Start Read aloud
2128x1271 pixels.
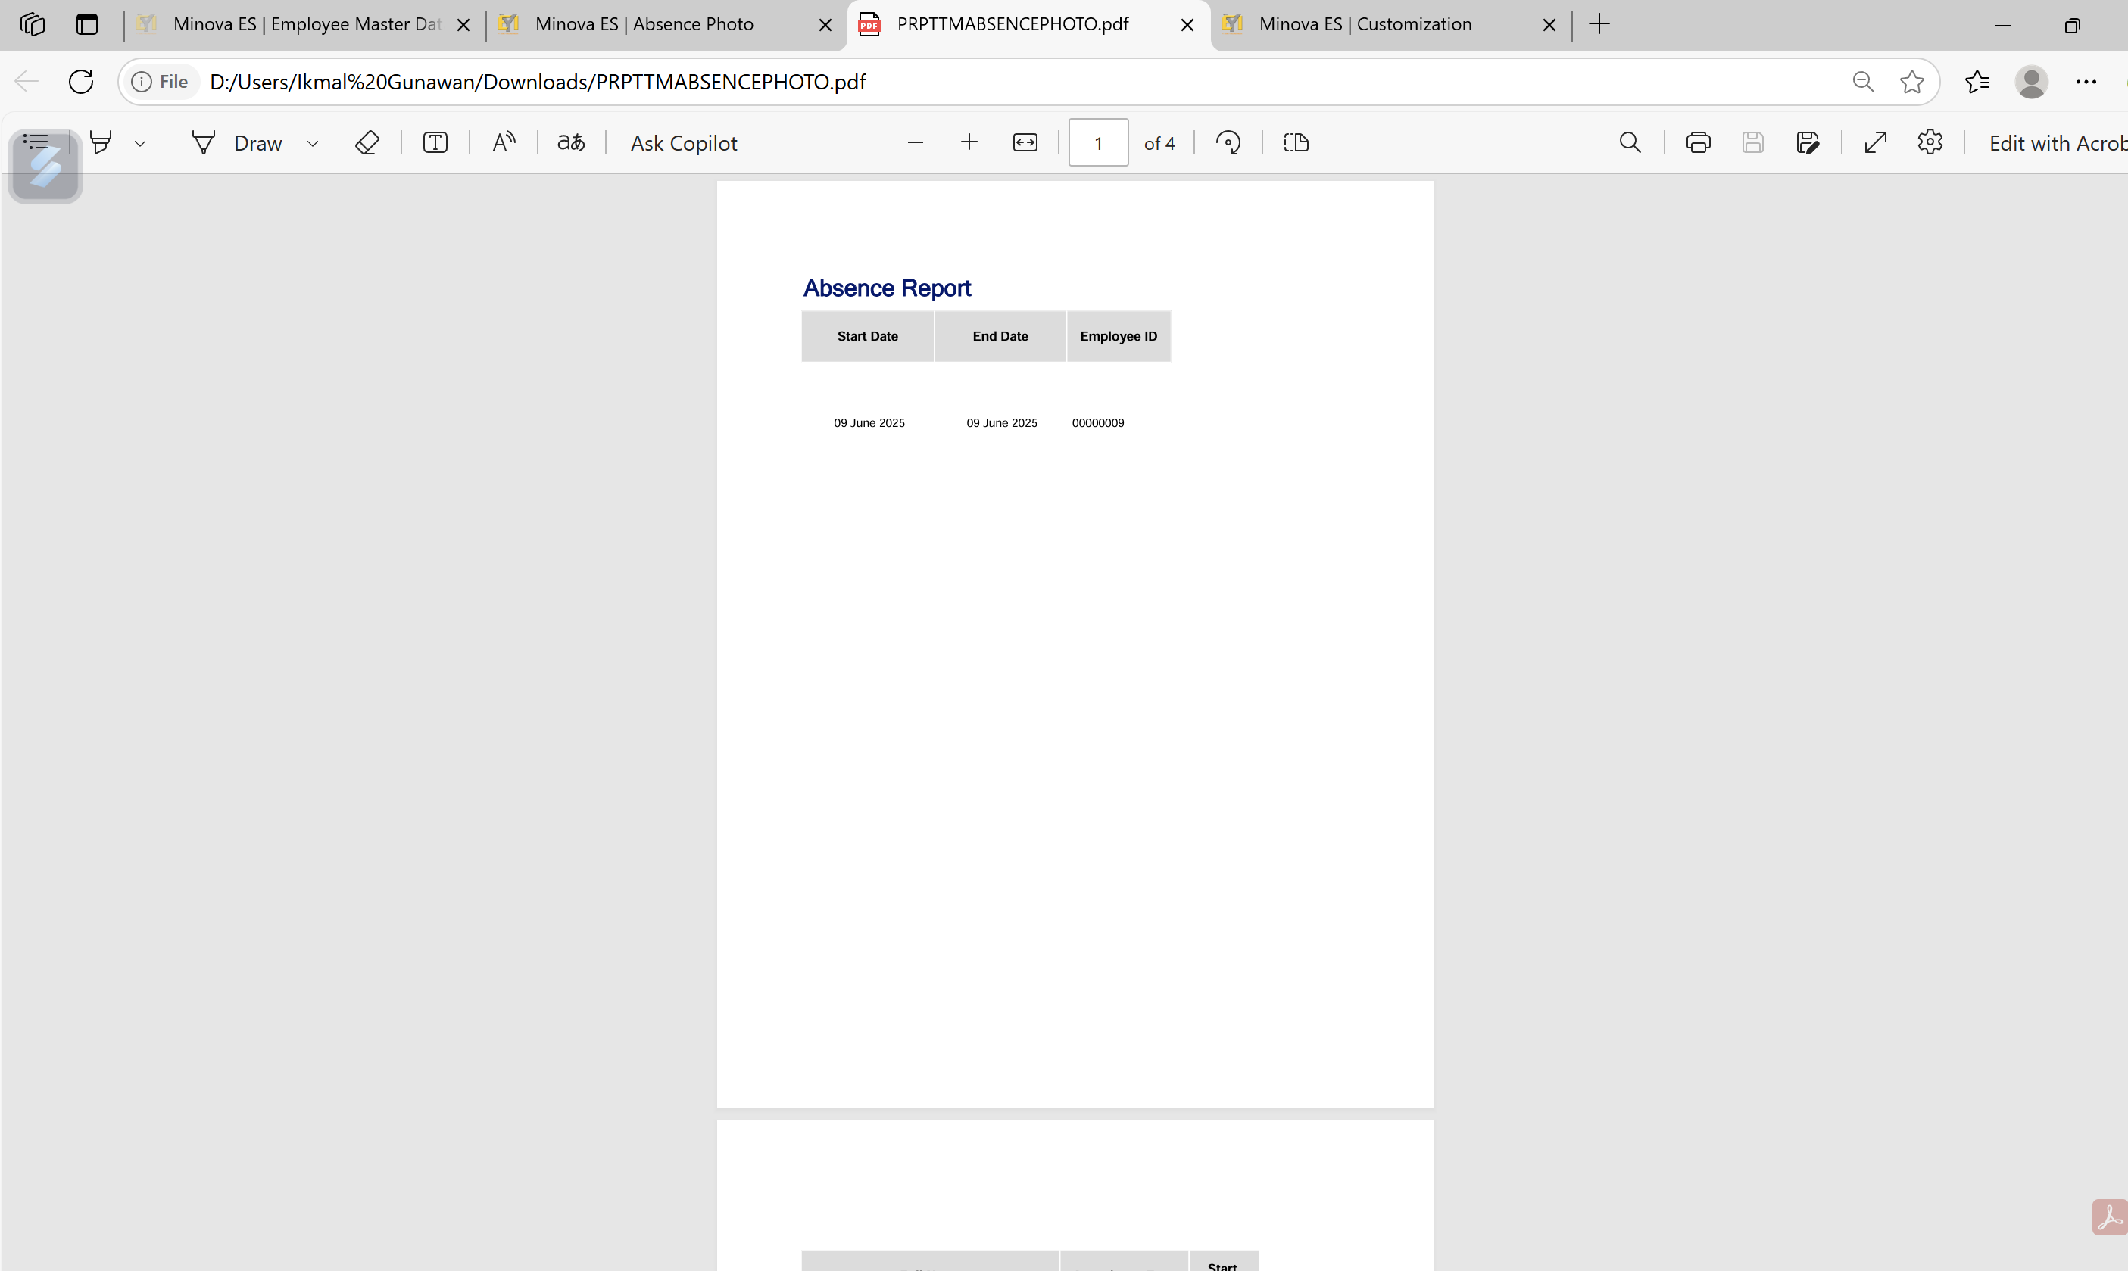pyautogui.click(x=504, y=142)
